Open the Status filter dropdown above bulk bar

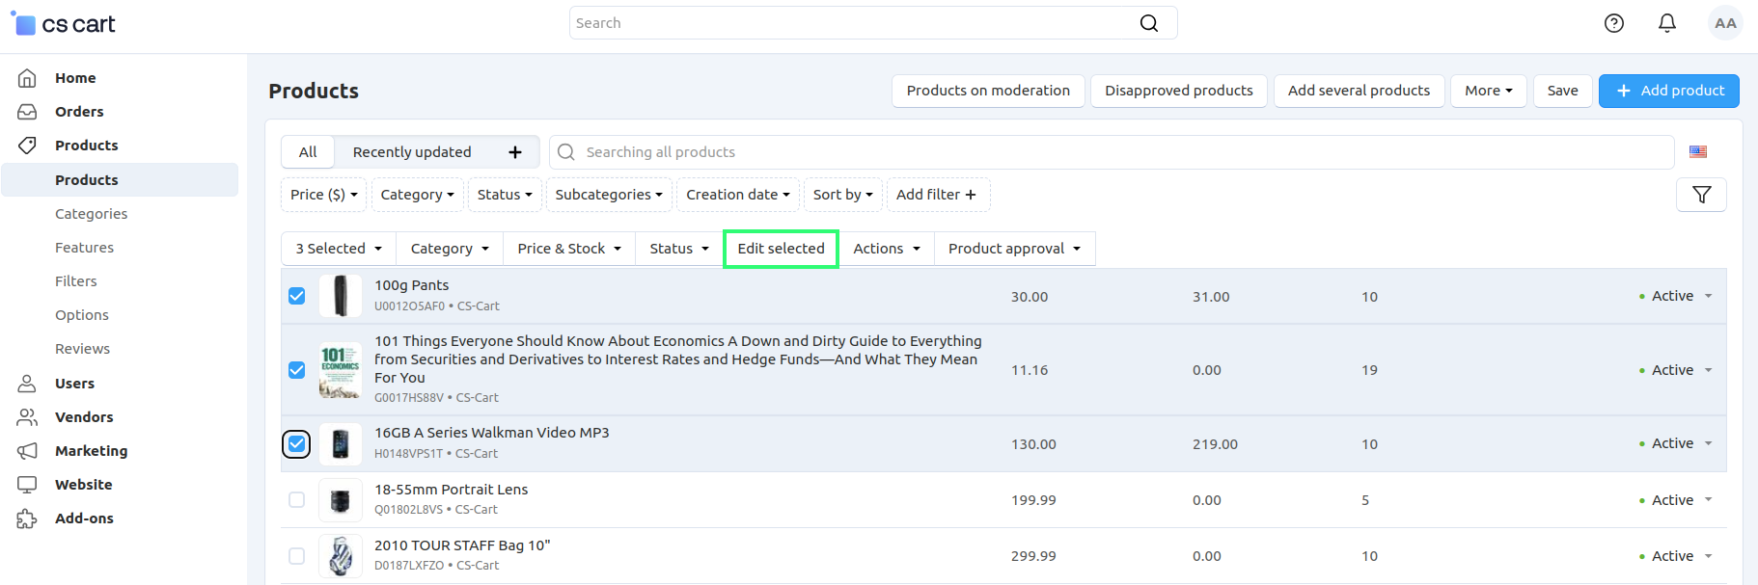(x=505, y=195)
